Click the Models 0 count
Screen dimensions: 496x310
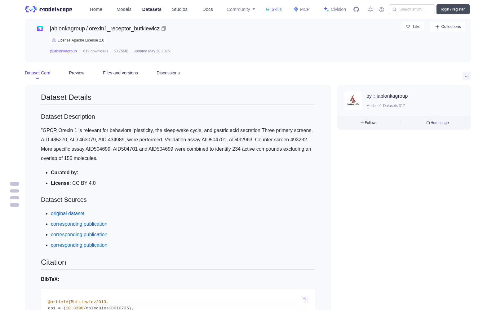[x=374, y=106]
